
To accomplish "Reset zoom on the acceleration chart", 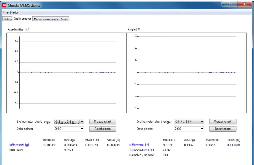I will (x=103, y=129).
